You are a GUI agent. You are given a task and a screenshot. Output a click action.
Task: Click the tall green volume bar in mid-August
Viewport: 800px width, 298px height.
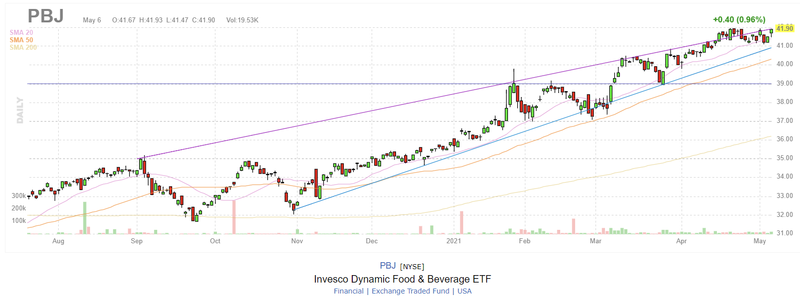coord(85,217)
